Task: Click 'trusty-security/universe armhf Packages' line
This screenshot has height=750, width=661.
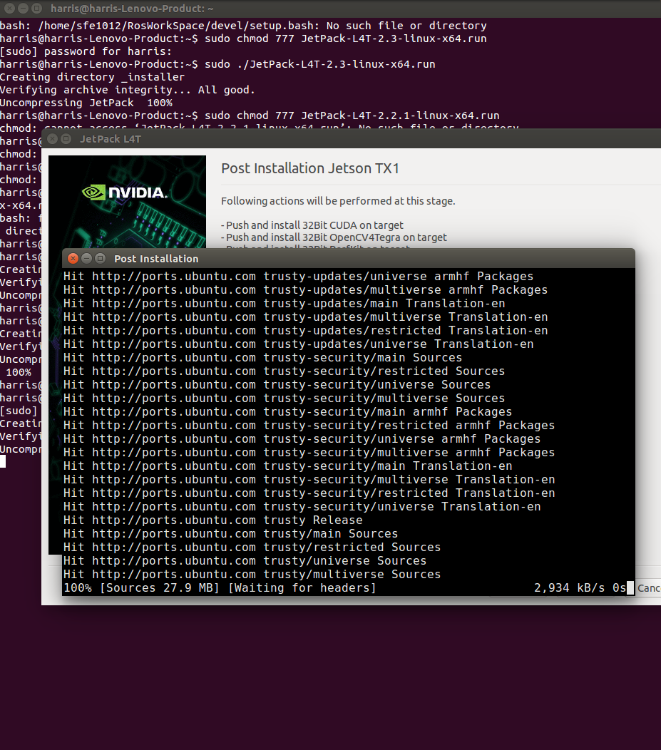Action: 302,438
